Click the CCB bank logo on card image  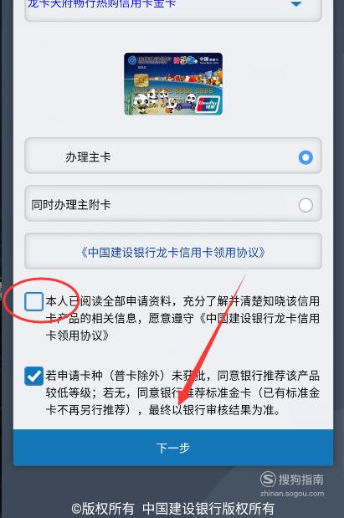pos(132,60)
